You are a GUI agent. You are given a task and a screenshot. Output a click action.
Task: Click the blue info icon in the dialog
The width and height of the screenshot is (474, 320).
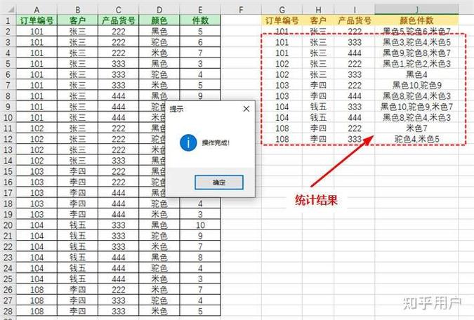click(x=188, y=142)
